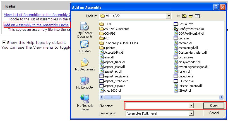Select CustomMarshalers.dll file
This screenshot has width=228, height=121.
click(191, 53)
